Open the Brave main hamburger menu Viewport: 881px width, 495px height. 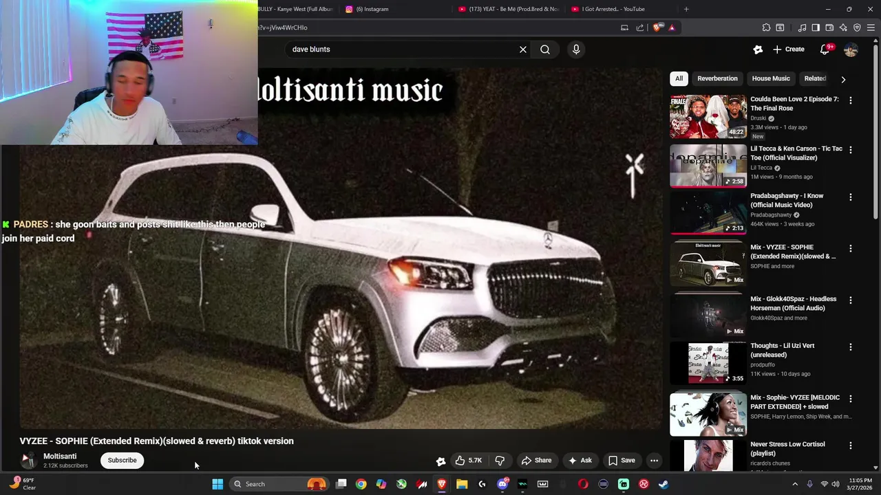pos(871,27)
